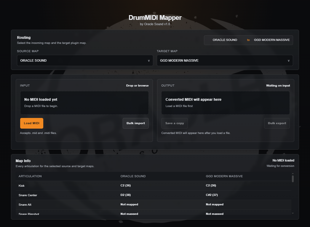The image size is (310, 227).
Task: Click the 'No MIDI loaded yet' drop zone
Action: [84, 103]
